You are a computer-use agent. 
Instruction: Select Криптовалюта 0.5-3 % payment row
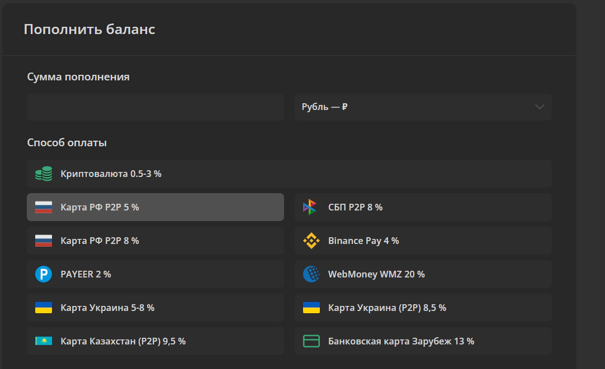[x=290, y=174]
